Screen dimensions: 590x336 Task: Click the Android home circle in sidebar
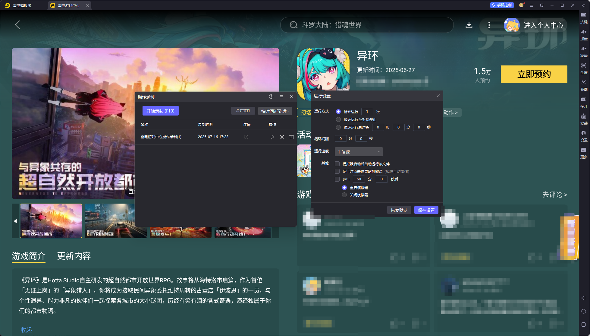pos(583,311)
